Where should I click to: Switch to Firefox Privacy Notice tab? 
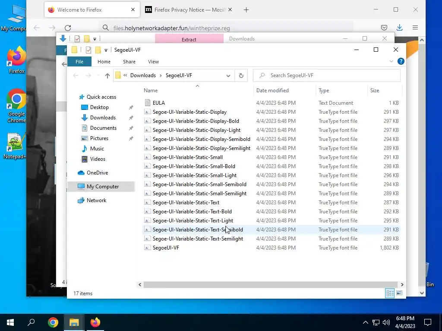coord(188,10)
